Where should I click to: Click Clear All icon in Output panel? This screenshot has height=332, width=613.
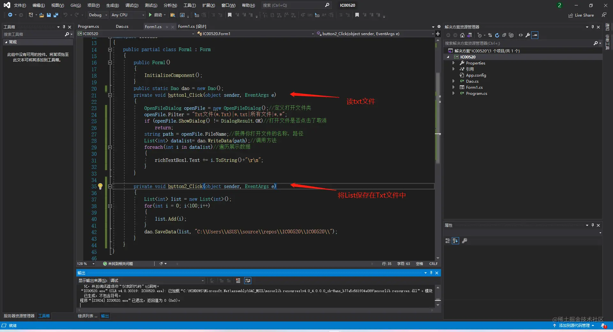point(238,281)
